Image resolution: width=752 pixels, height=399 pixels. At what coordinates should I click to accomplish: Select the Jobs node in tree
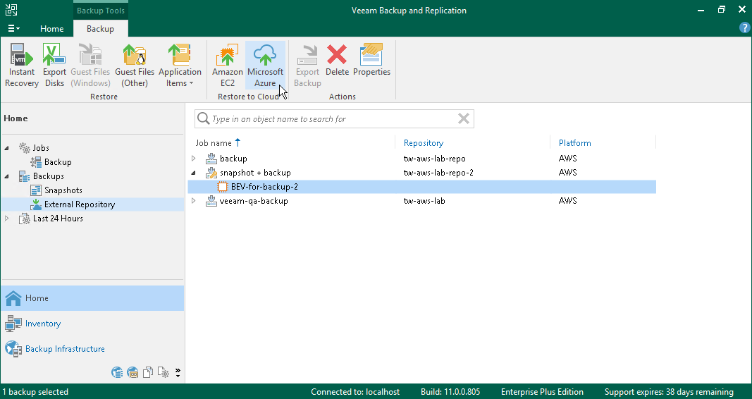41,148
